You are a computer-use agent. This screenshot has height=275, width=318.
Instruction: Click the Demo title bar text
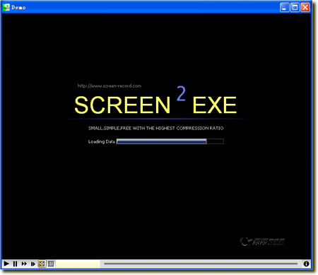(18, 8)
